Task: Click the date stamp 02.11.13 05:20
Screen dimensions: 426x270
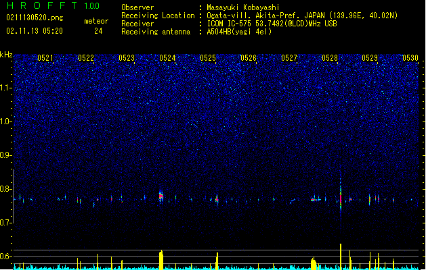Action: pos(35,31)
